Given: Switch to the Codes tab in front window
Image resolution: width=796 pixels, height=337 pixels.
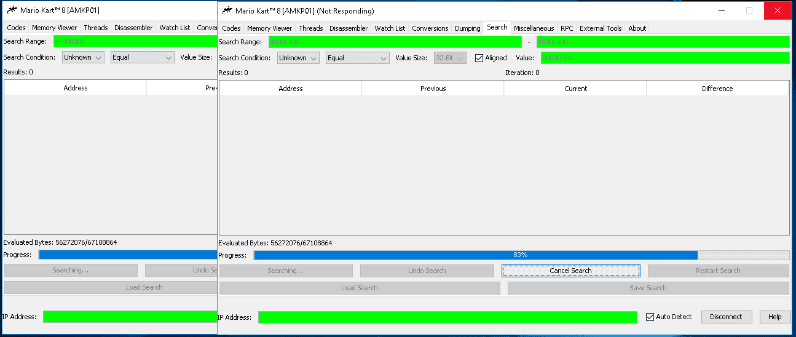Looking at the screenshot, I should click(x=231, y=28).
